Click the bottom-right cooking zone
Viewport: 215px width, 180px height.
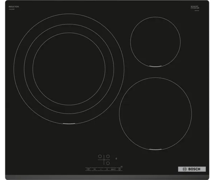[x=155, y=114]
